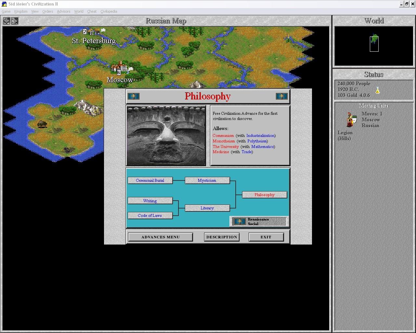The height and width of the screenshot is (333, 416).
Task: Click the left emblem icon beside Philosophy title
Action: point(134,96)
